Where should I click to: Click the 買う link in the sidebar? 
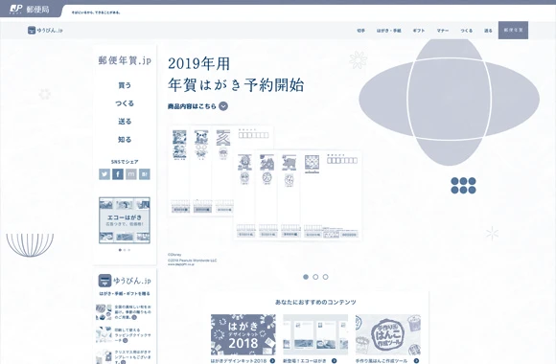(x=125, y=85)
